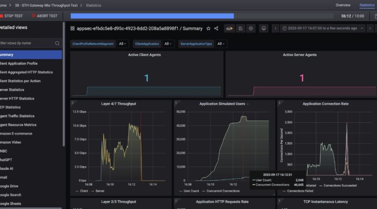Screen dimensions: 377x209
Task: Open info corner of Application Connection Rate panel
Action: tap(279, 103)
